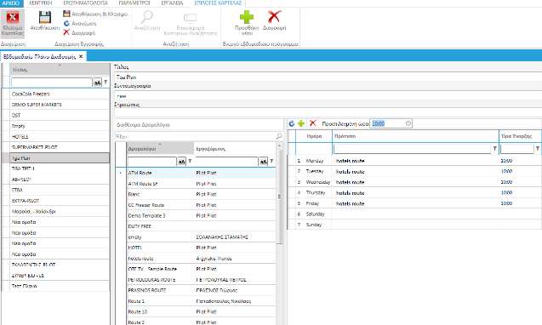Sort the left list by its title column header
Viewport: 542px width, 325px height.
(60, 70)
